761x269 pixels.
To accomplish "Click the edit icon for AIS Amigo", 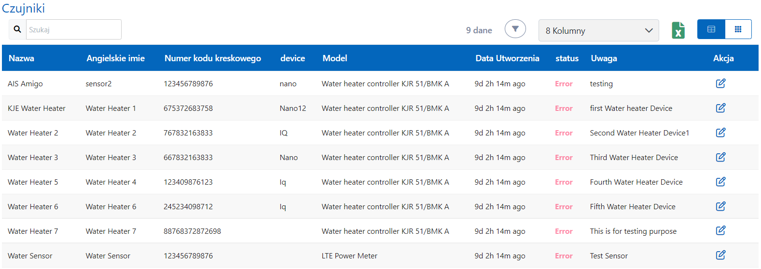I will [x=720, y=83].
